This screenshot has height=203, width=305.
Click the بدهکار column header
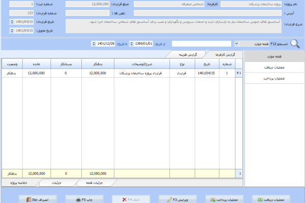coord(98,64)
